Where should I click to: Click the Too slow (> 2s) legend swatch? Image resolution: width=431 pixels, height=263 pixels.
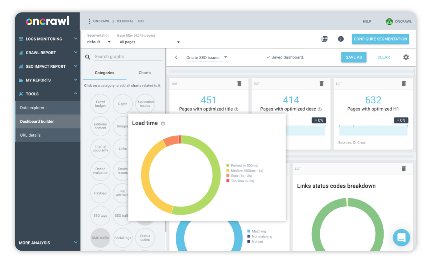pyautogui.click(x=228, y=181)
